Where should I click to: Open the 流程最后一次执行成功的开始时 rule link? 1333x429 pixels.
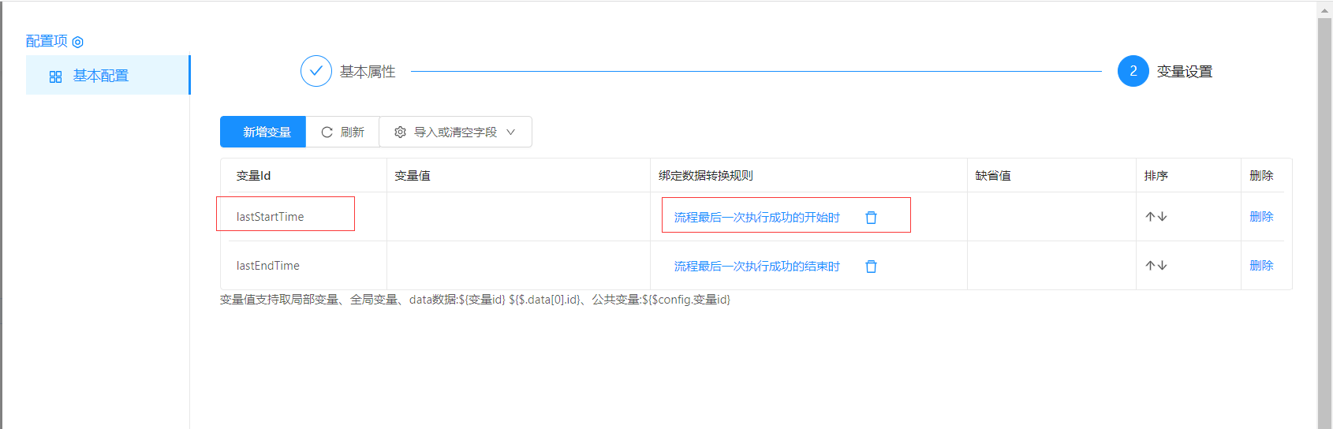pos(756,218)
